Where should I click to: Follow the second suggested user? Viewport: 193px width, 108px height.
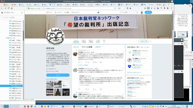[x=137, y=61]
